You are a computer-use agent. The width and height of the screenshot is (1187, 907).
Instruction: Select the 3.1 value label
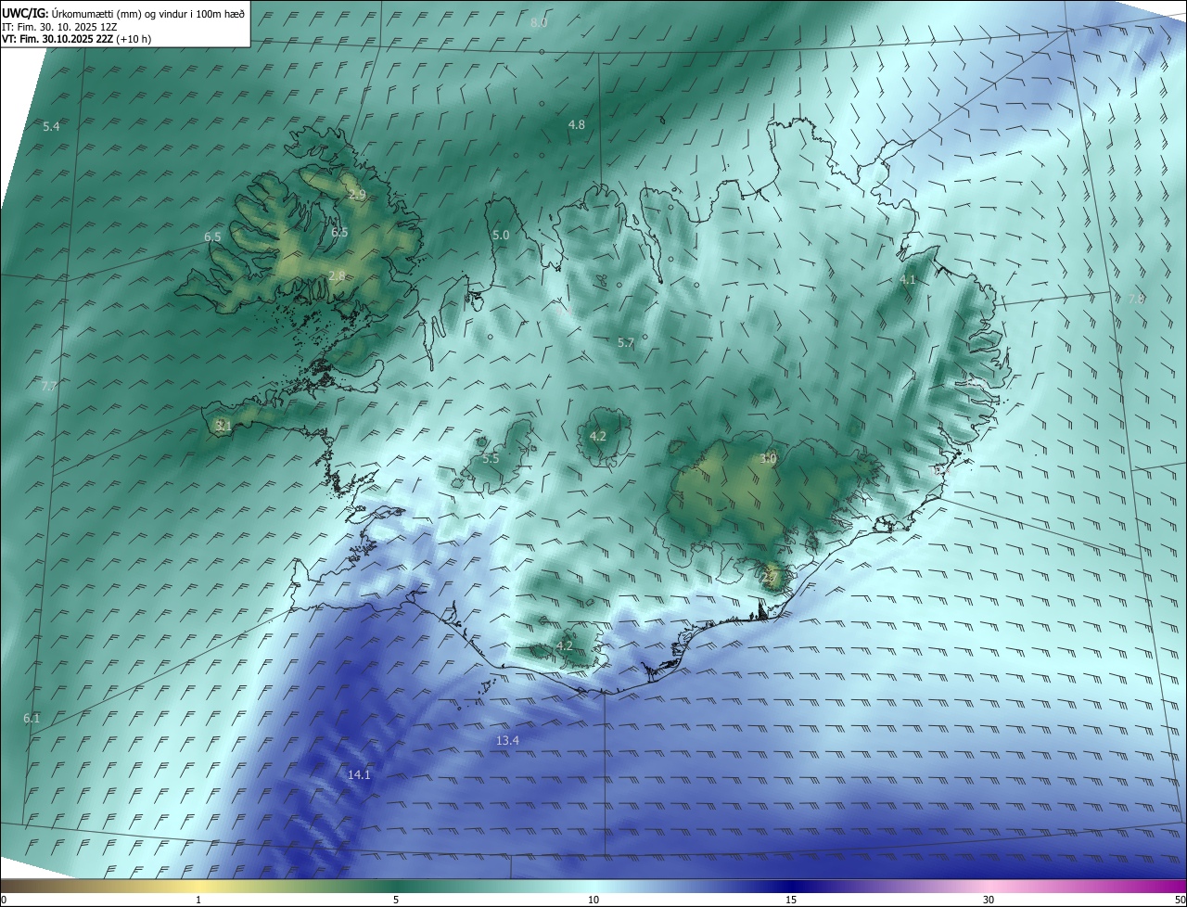223,426
